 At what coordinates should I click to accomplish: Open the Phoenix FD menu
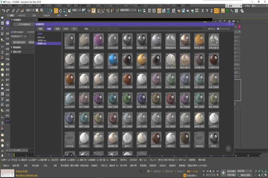coord(166,6)
